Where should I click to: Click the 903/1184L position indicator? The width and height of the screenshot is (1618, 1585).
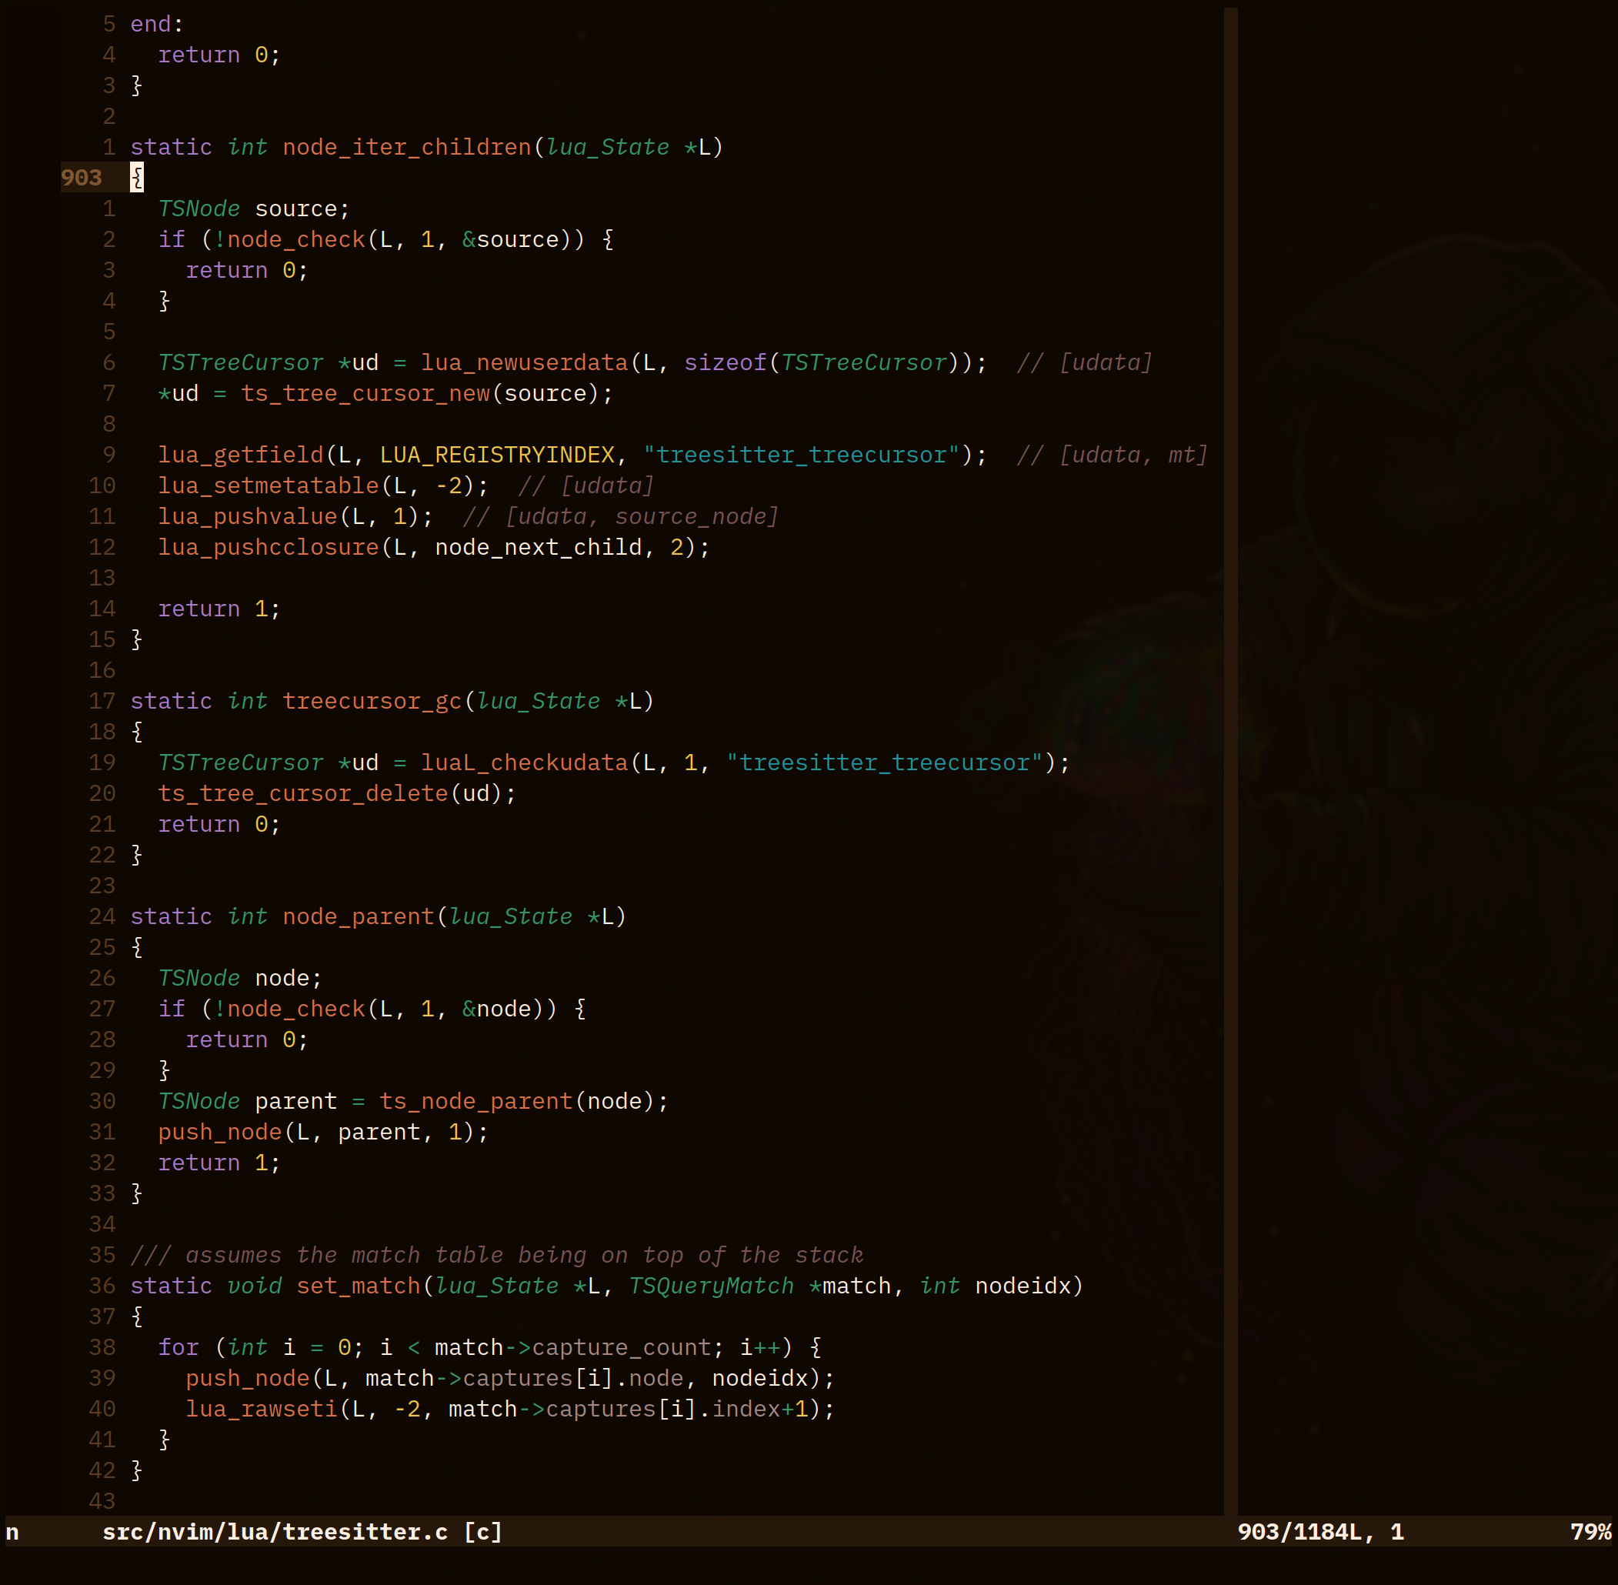[1299, 1533]
